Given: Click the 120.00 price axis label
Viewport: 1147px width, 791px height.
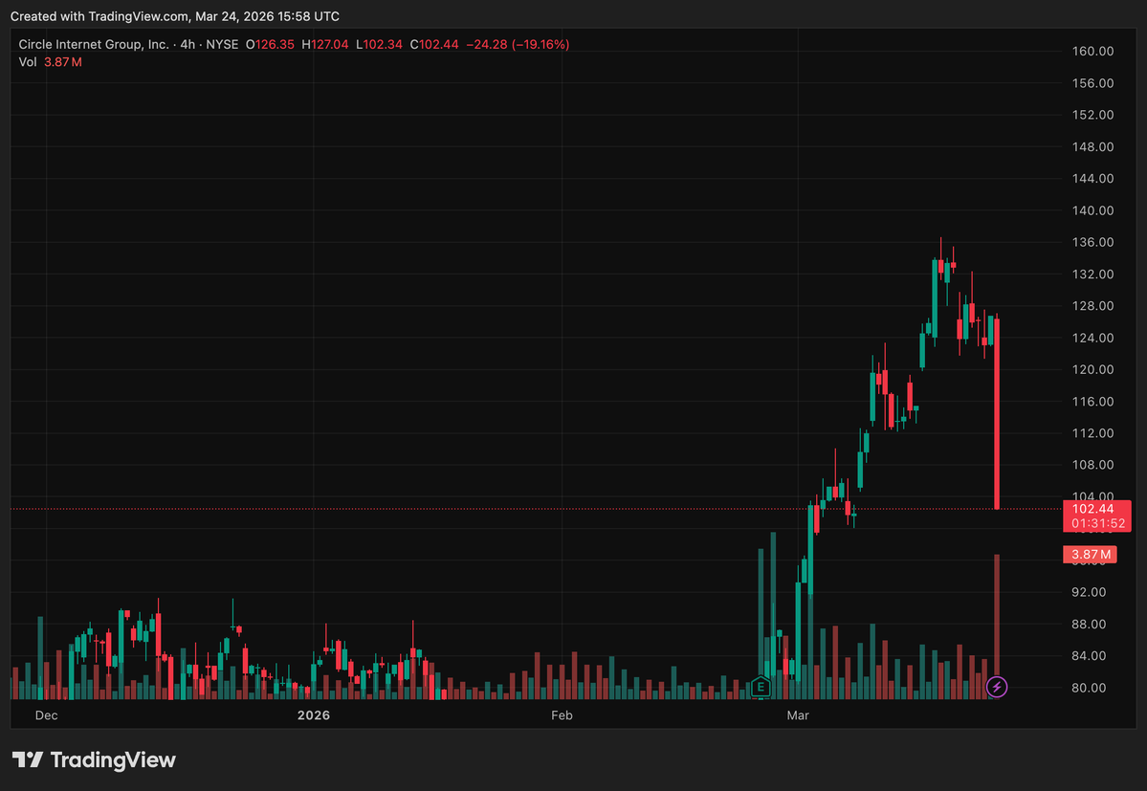Looking at the screenshot, I should [x=1092, y=369].
